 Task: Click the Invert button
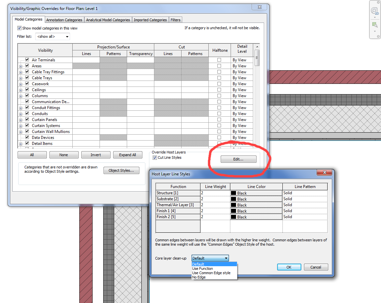96,155
